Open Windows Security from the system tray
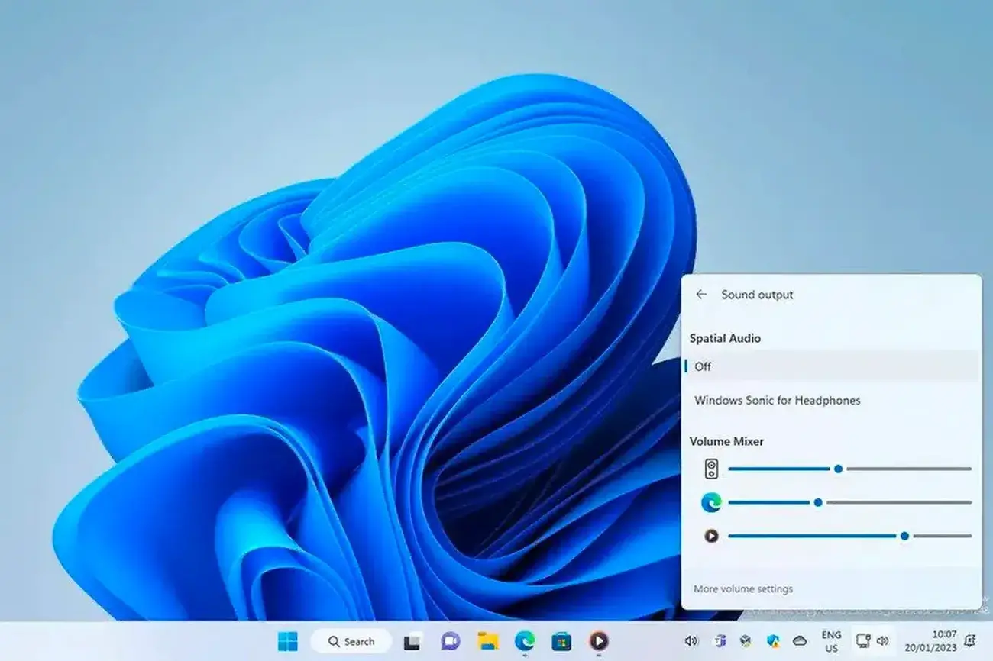Image resolution: width=993 pixels, height=661 pixels. (x=774, y=641)
